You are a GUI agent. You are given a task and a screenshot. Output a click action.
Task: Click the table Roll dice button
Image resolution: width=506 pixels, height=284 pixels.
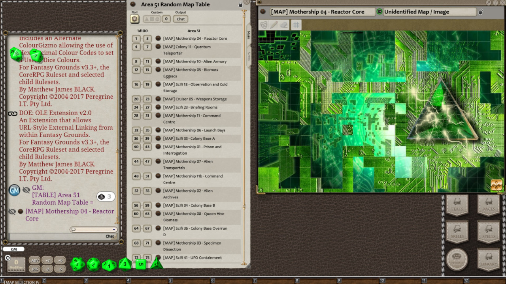coord(135,19)
